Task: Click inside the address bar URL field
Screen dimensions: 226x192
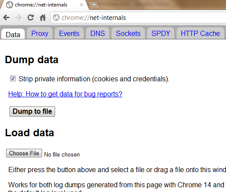Action: (139, 18)
